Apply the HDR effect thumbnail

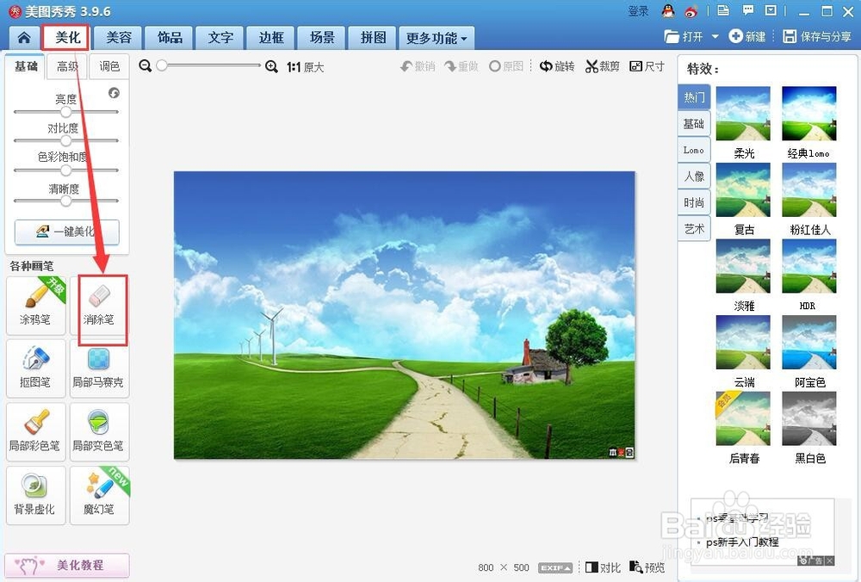coord(809,266)
